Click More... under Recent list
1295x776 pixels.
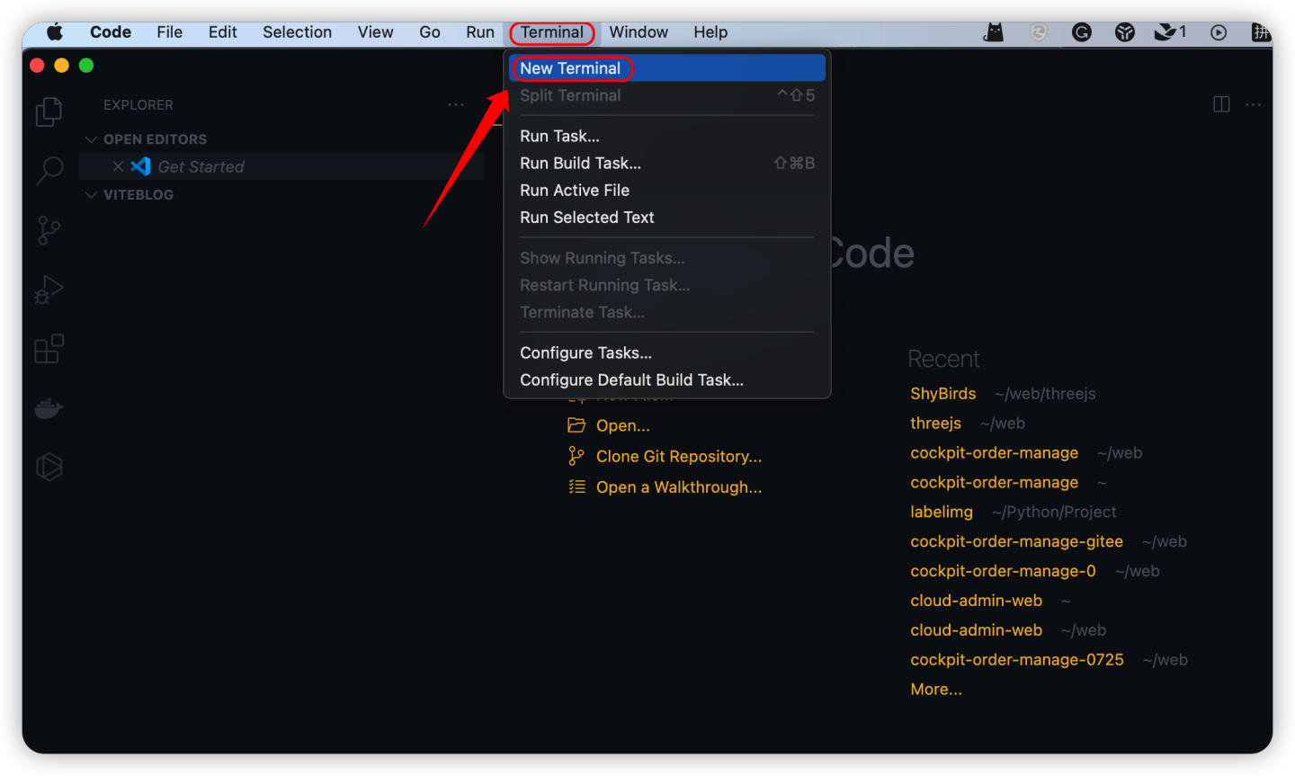coord(936,690)
